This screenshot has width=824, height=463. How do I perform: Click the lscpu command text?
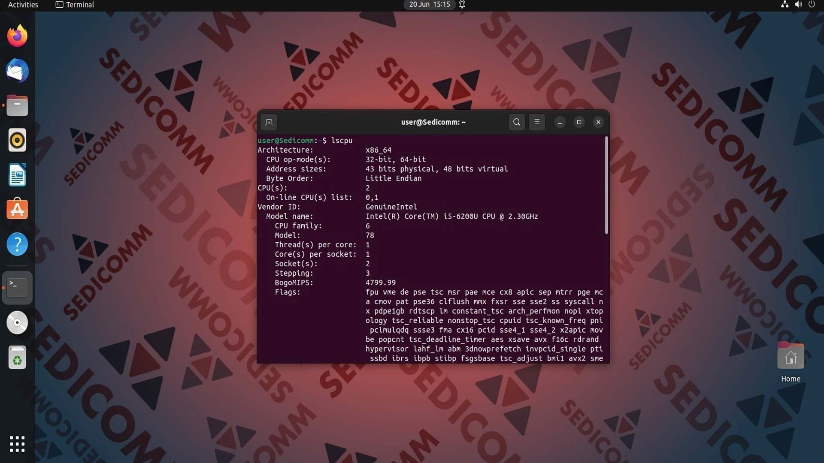coord(342,141)
